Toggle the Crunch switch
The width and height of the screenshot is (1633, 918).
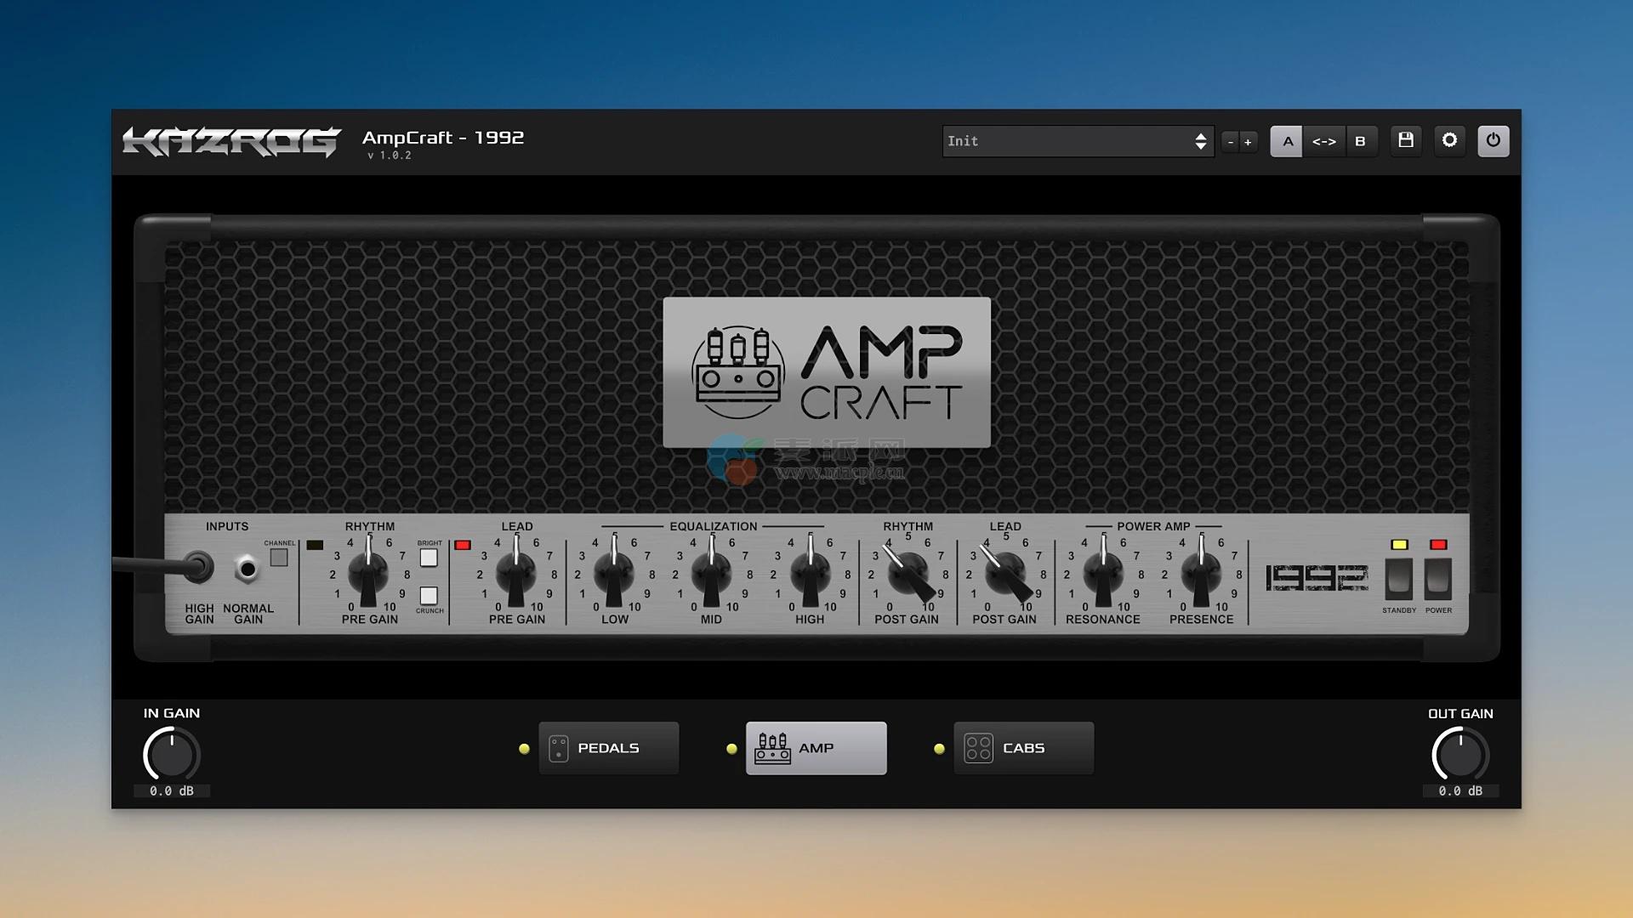tap(429, 595)
